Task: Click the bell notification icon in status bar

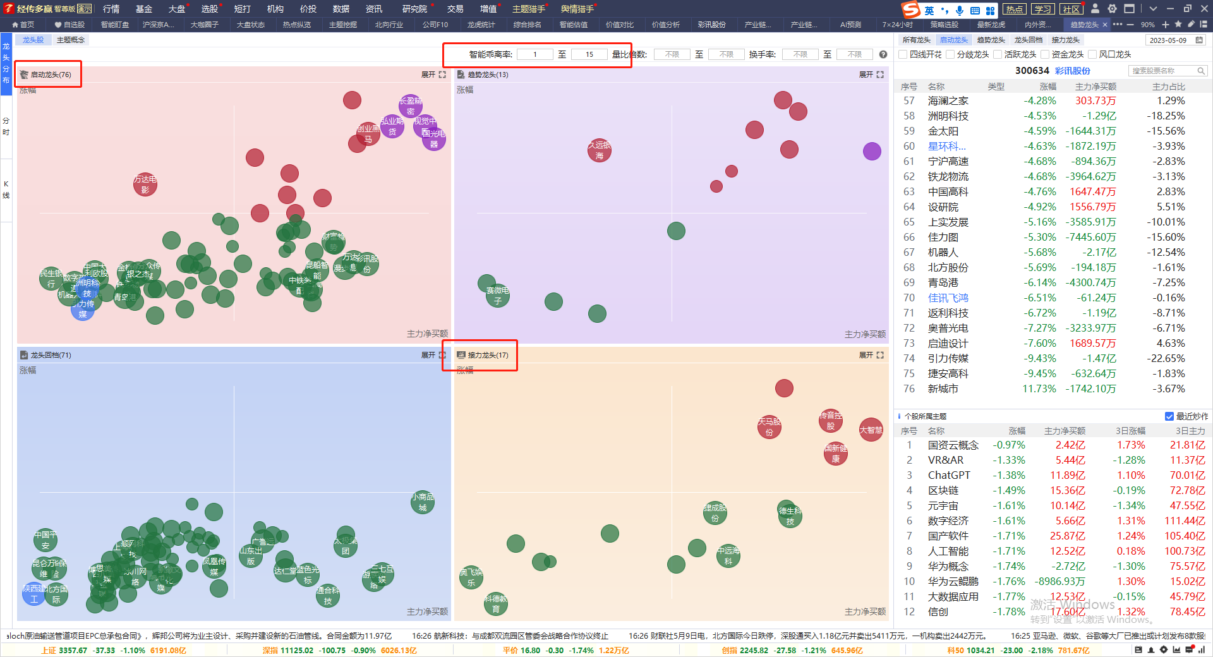Action: (1151, 649)
